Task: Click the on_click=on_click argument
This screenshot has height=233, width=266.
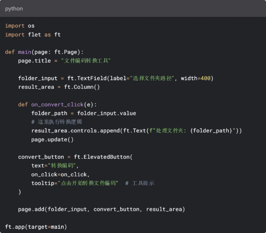Action: point(60,174)
